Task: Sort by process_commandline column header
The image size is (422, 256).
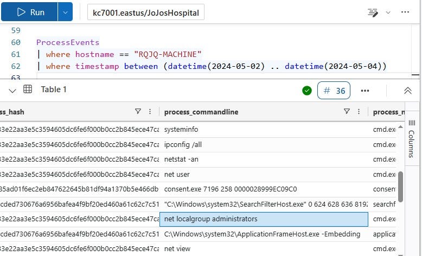Action: click(x=201, y=112)
